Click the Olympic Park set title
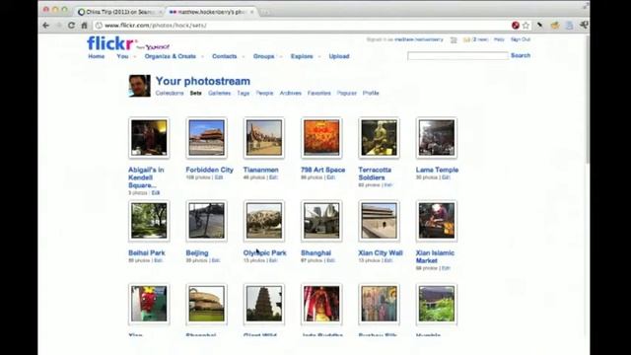The height and width of the screenshot is (355, 631). tap(265, 252)
